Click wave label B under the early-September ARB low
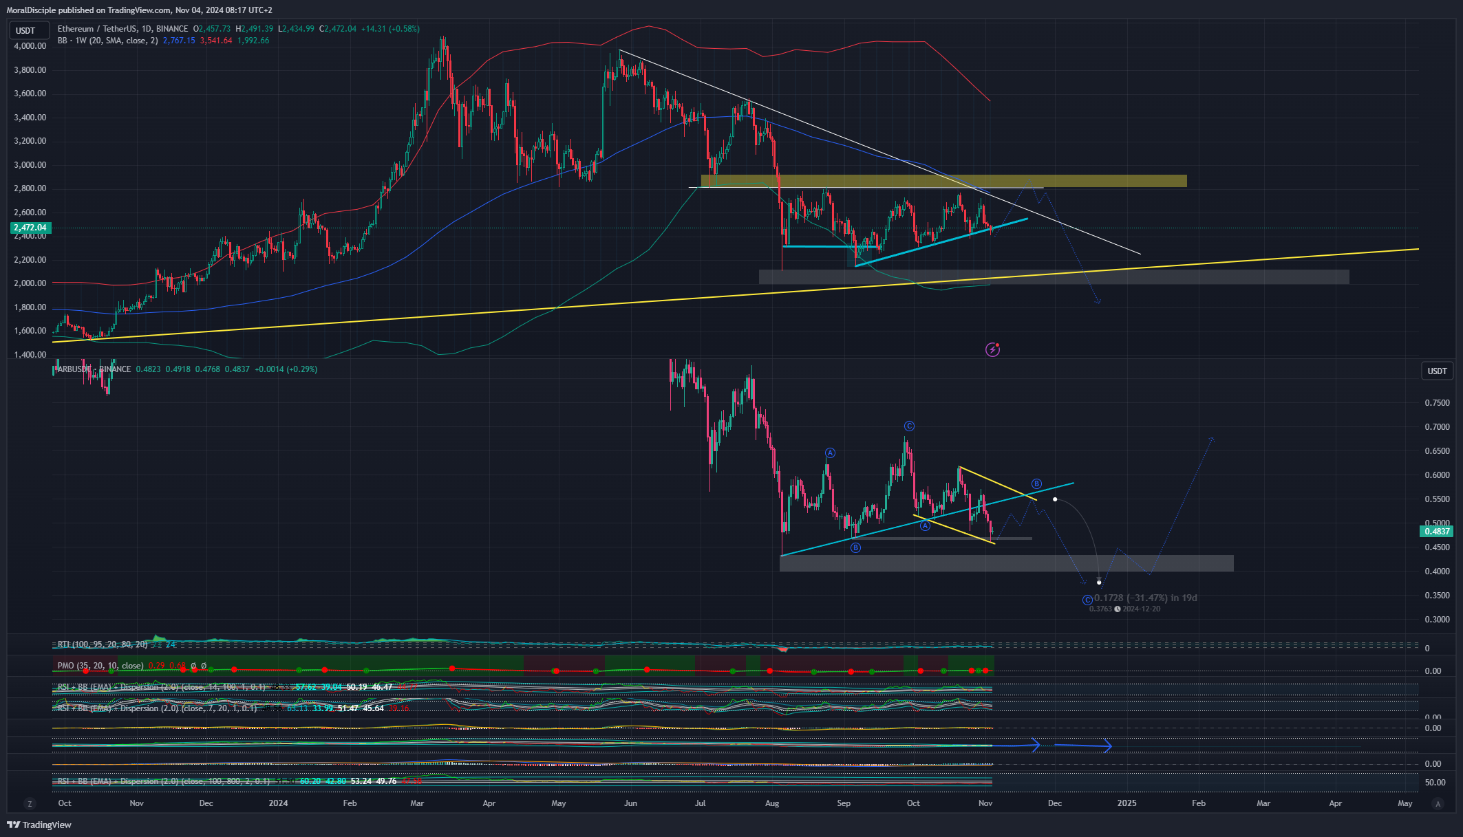1463x837 pixels. tap(855, 547)
